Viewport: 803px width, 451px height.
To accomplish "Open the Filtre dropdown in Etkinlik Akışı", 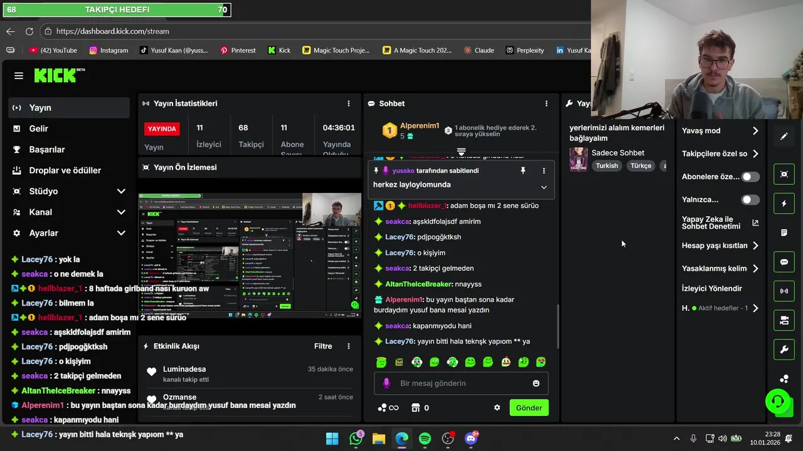I will click(323, 346).
